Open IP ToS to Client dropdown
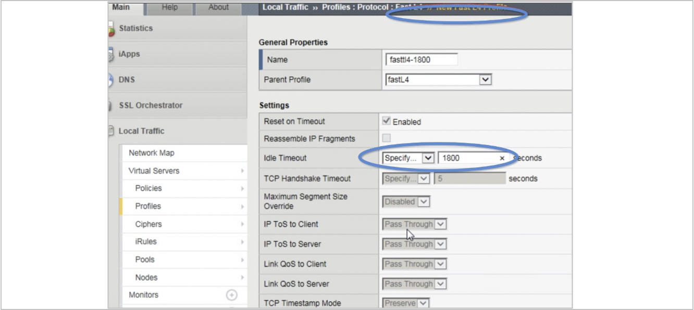This screenshot has width=694, height=310. click(x=415, y=224)
